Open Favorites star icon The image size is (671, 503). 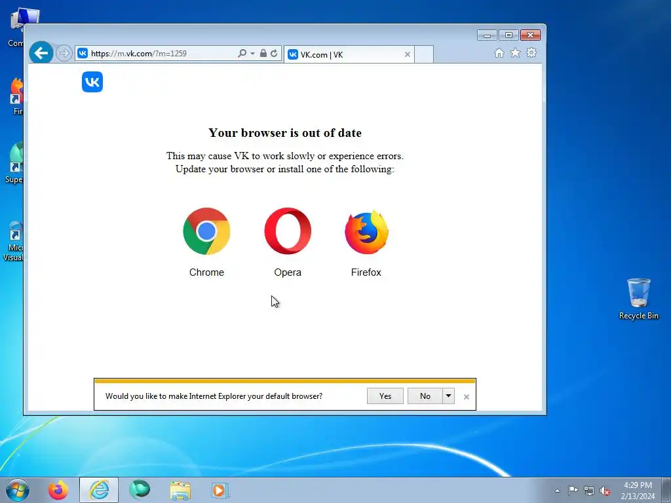515,52
